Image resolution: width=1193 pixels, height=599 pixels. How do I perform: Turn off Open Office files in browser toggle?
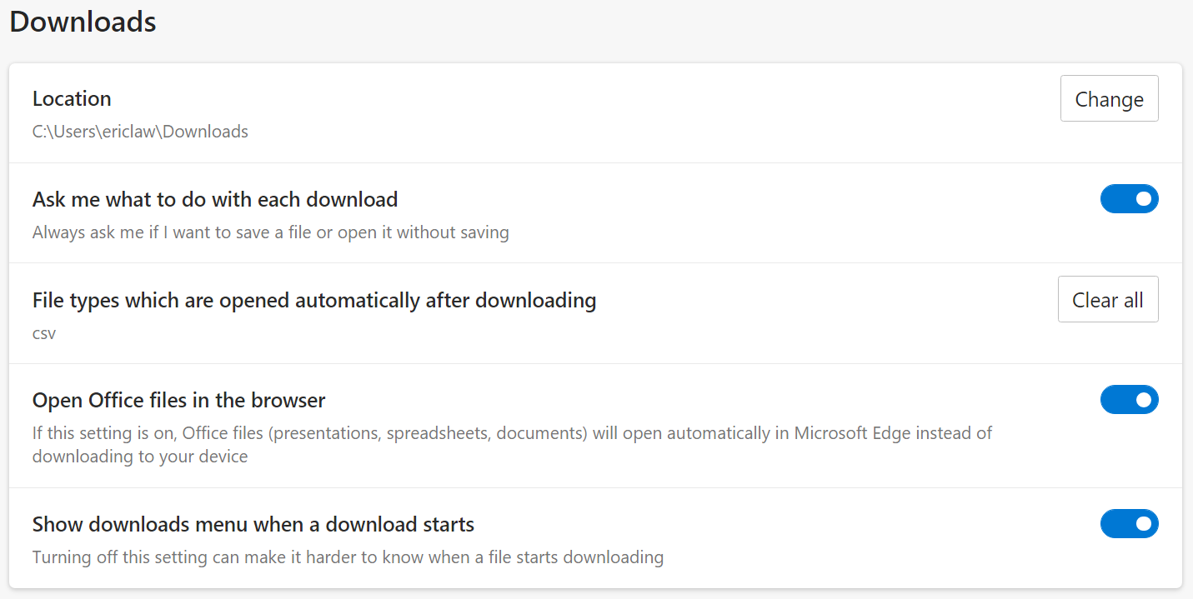click(x=1129, y=400)
